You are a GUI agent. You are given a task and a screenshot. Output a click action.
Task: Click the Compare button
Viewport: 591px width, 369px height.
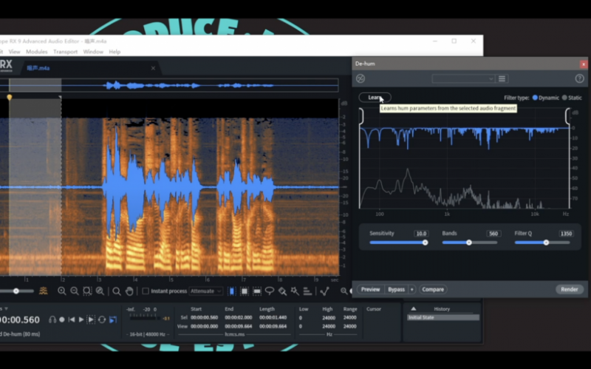pyautogui.click(x=433, y=289)
